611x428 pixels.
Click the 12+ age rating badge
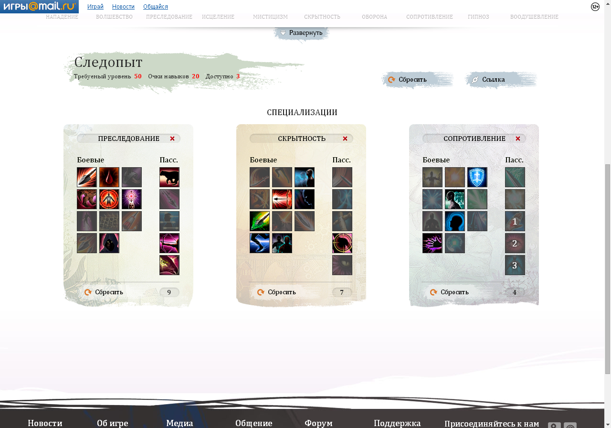595,7
